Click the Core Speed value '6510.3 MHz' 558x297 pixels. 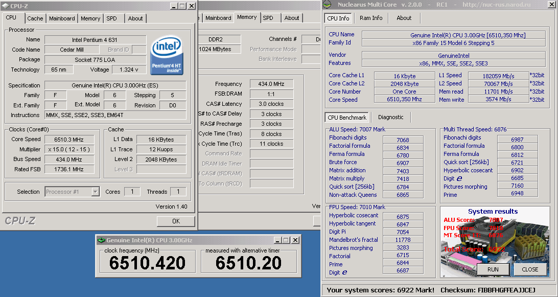pos(69,140)
